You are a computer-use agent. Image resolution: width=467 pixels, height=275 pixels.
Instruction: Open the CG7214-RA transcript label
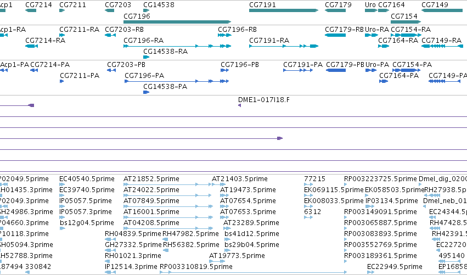[45, 41]
